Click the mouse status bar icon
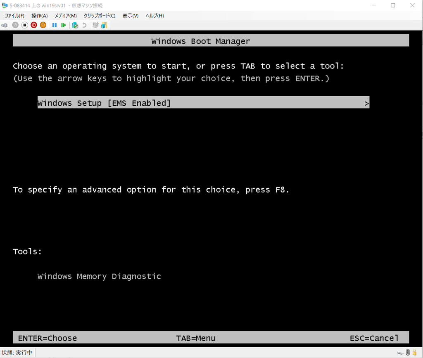Viewport: 423px width, 358px height. [408, 352]
